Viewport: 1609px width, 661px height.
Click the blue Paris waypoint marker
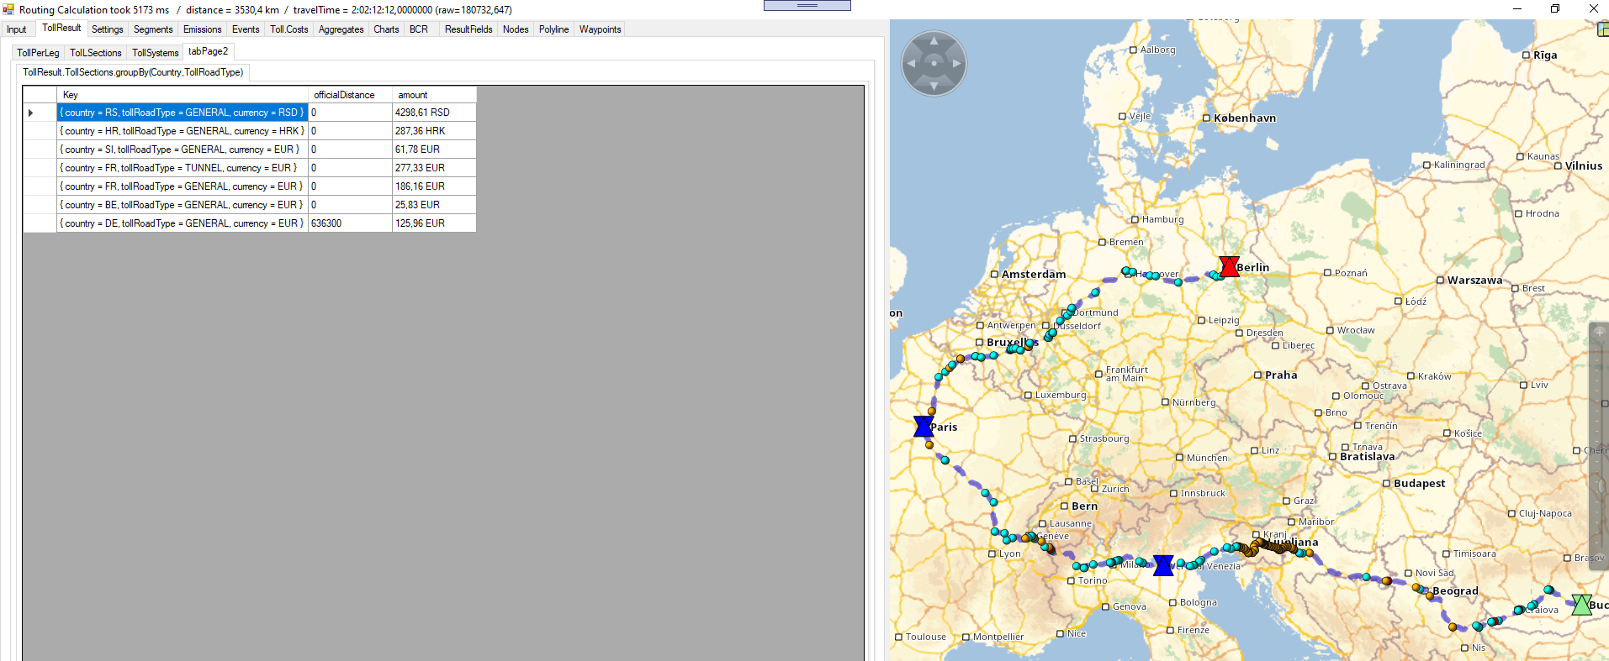pos(924,427)
